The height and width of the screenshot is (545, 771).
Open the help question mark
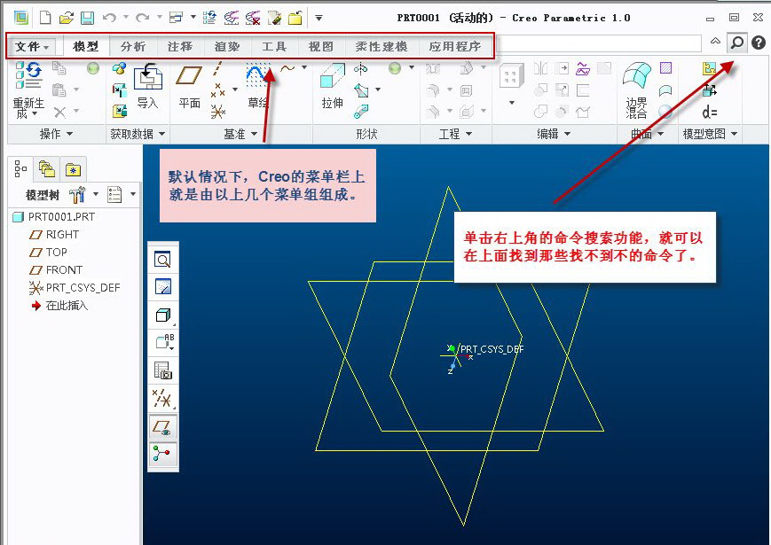[759, 43]
